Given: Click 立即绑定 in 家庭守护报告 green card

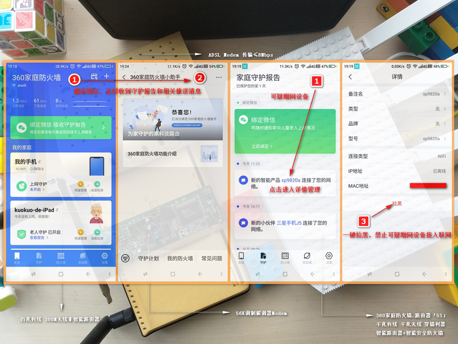Looking at the screenshot, I should 262,146.
